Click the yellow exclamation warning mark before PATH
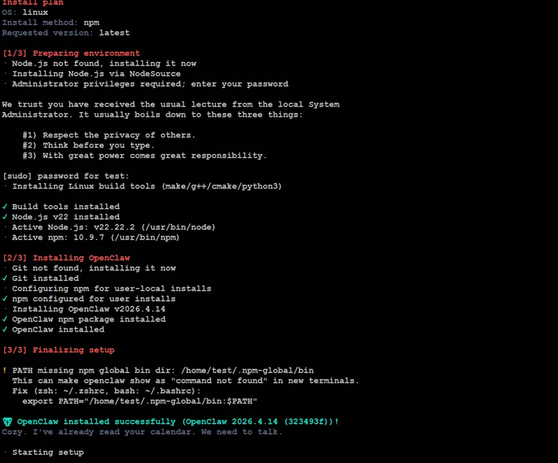 pos(5,371)
